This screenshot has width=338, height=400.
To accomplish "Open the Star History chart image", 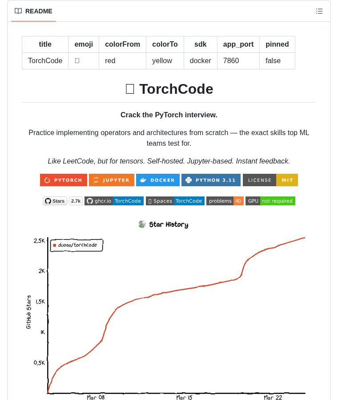I will click(169, 311).
